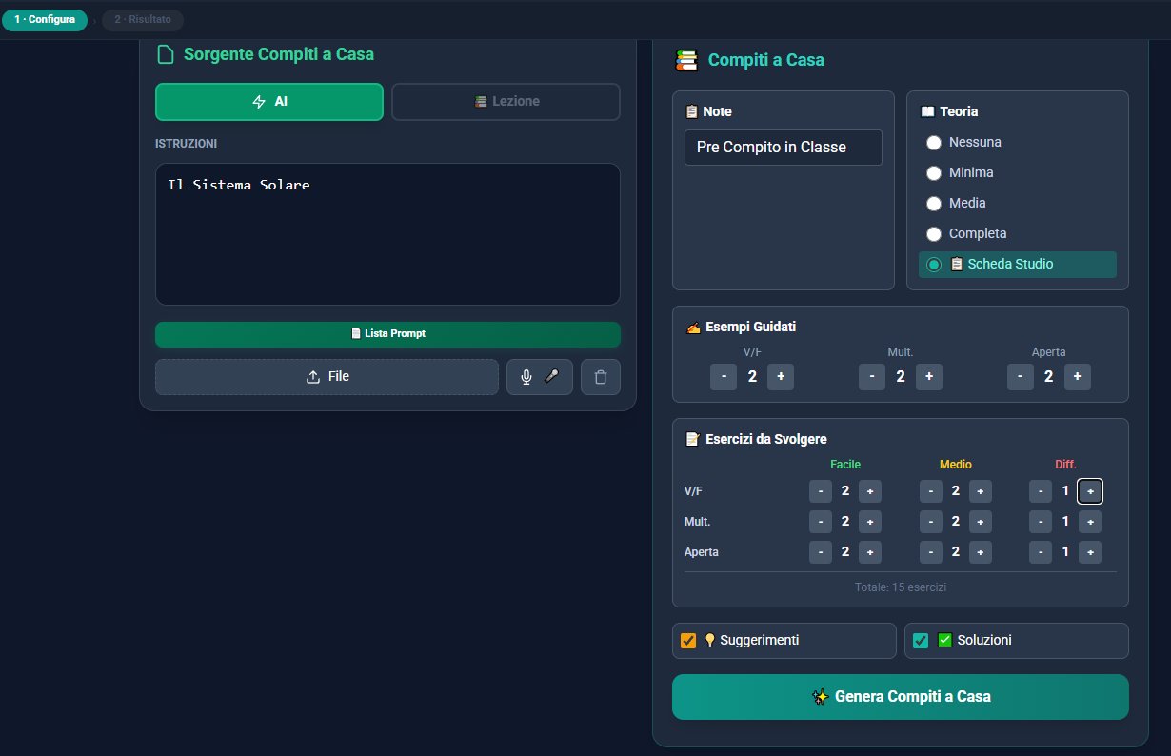Click the document icon beside Sorgente Compiti a Casa

point(166,54)
